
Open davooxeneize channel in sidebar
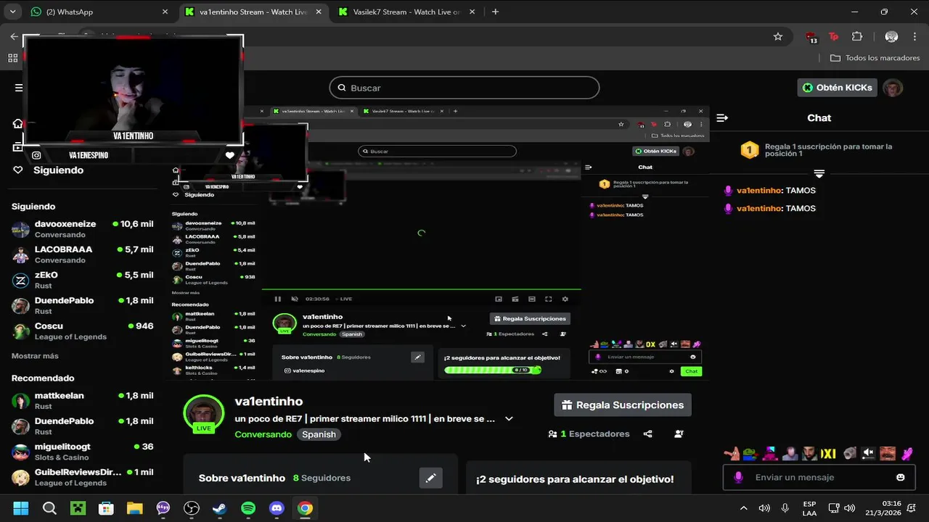tap(82, 229)
